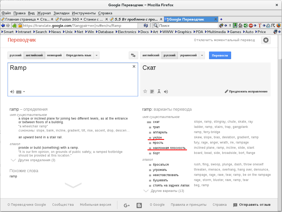This screenshot has width=282, height=212.
Task: Click the green downloads arrow toolbar icon
Action: 235,26
